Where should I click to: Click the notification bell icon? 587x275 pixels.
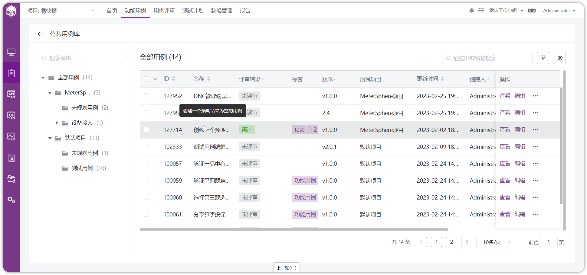(x=471, y=11)
